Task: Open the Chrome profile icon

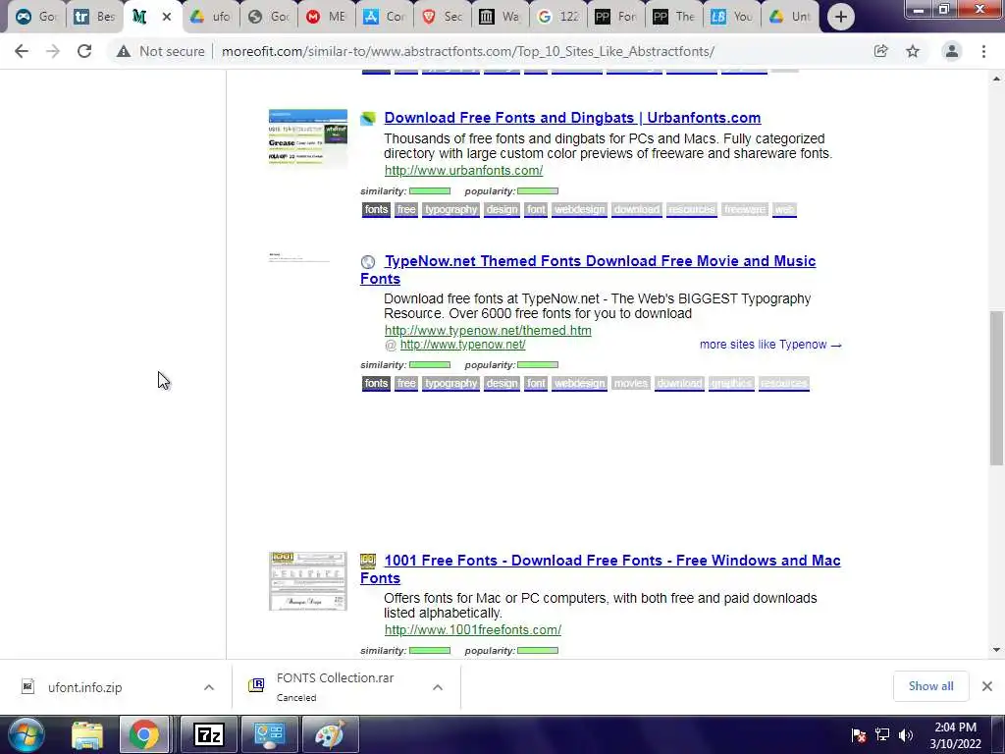Action: pos(952,51)
